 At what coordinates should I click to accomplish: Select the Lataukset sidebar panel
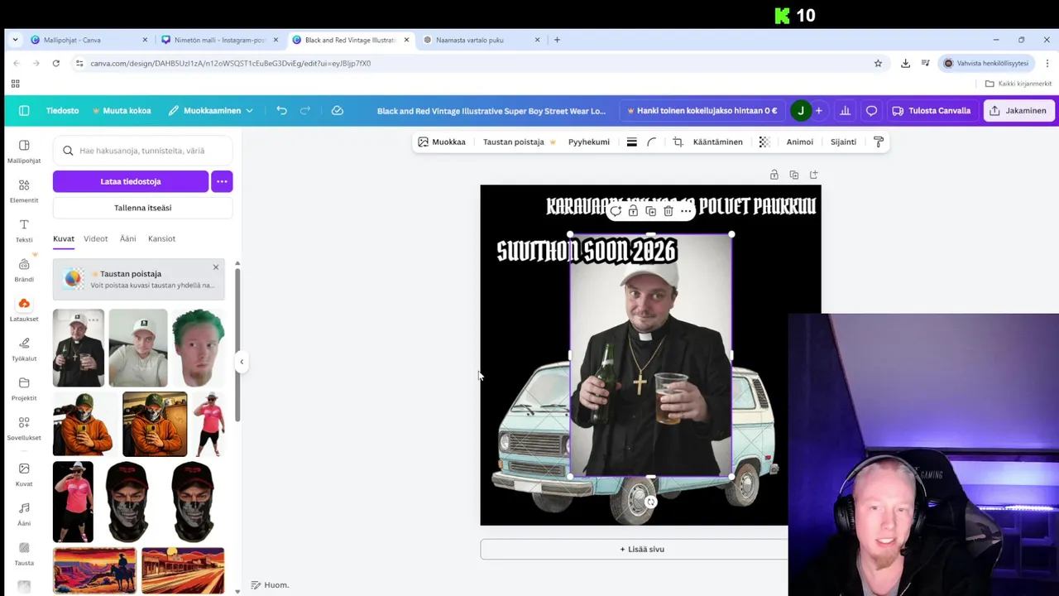tap(24, 310)
